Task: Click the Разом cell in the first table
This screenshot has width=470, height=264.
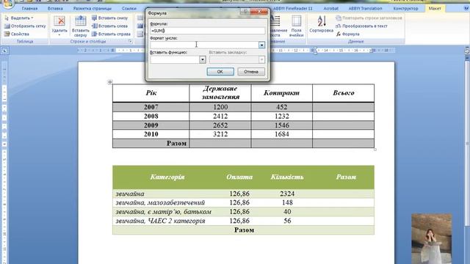Action: (x=151, y=144)
